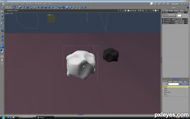Open the Assemble room hand icon
Screen dimensions: 190x119
151,4
